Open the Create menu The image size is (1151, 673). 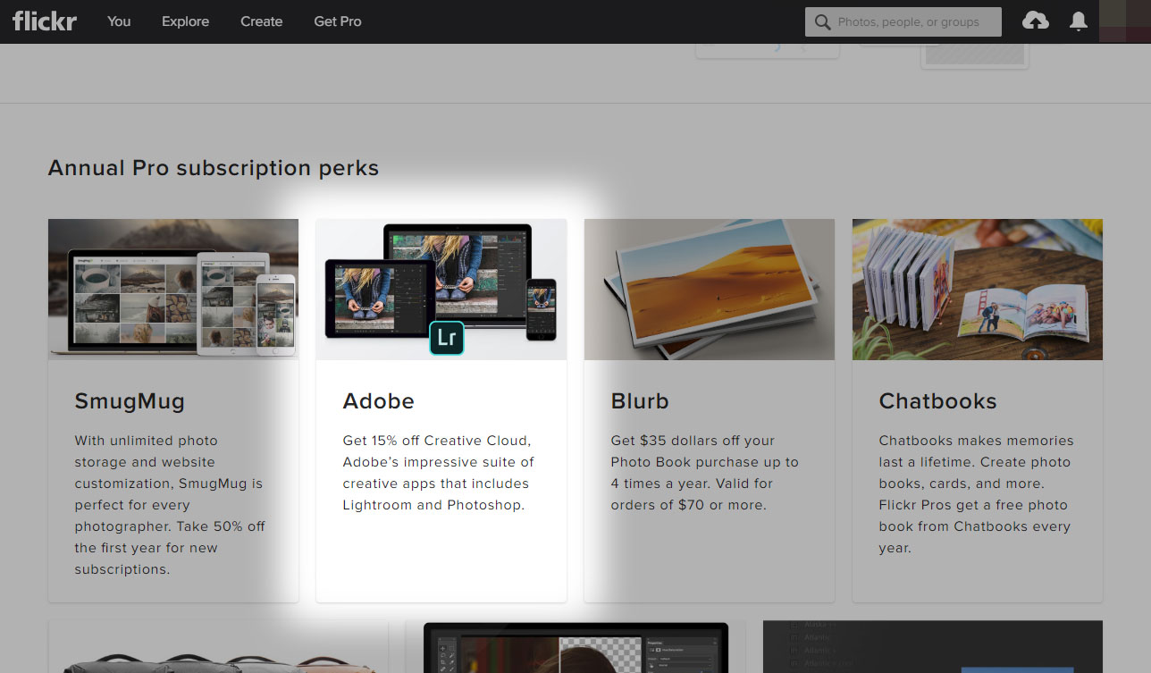[261, 21]
